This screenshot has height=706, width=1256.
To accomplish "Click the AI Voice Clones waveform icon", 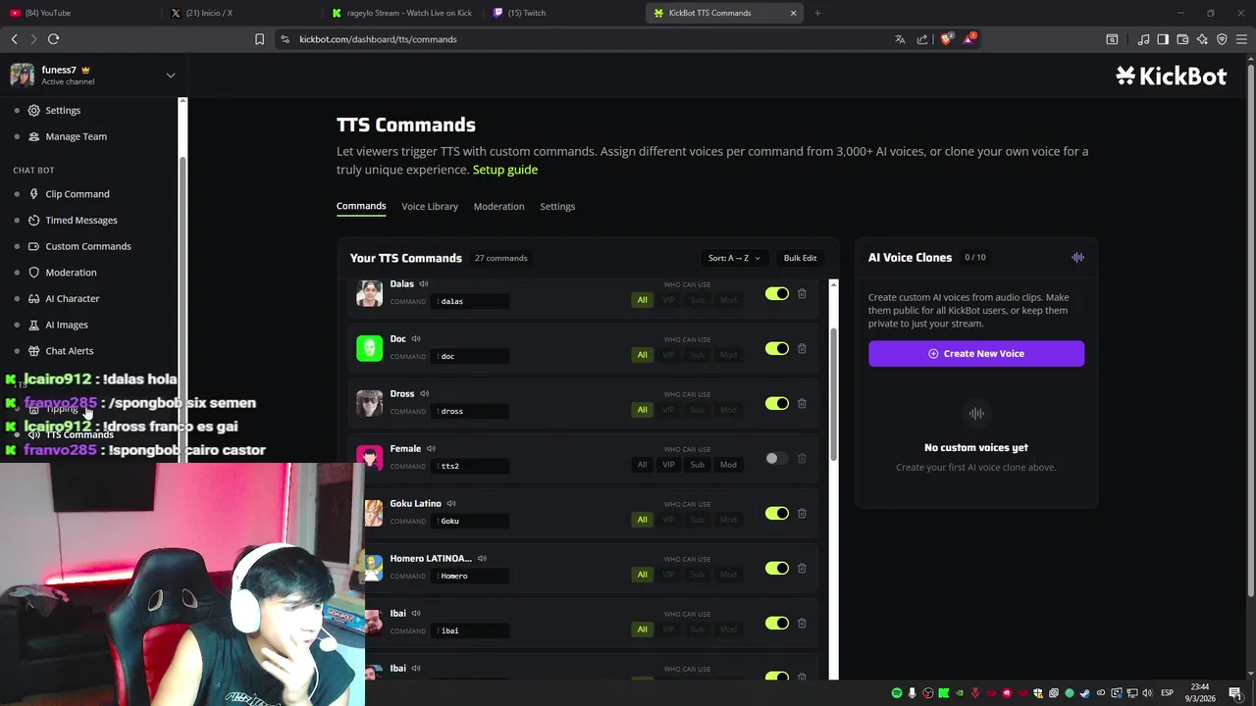I will coord(1077,257).
